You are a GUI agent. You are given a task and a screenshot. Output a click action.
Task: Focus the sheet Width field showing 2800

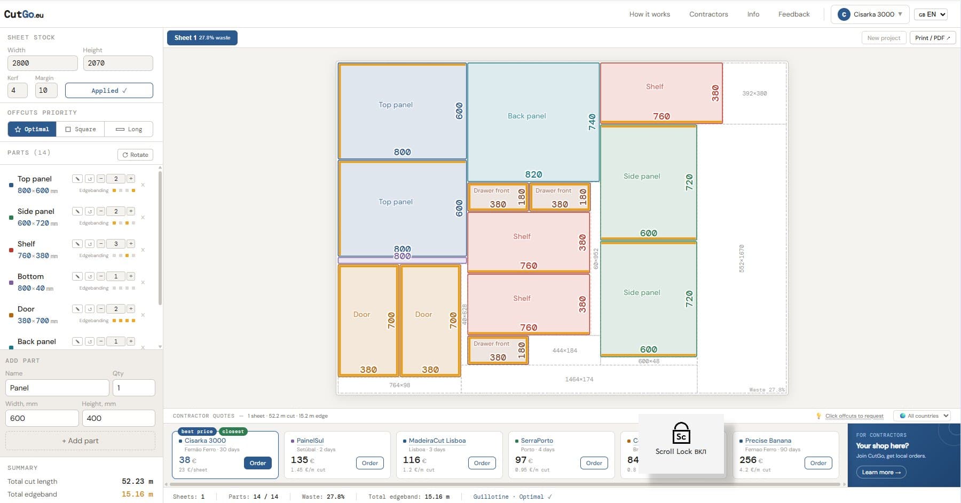(43, 63)
